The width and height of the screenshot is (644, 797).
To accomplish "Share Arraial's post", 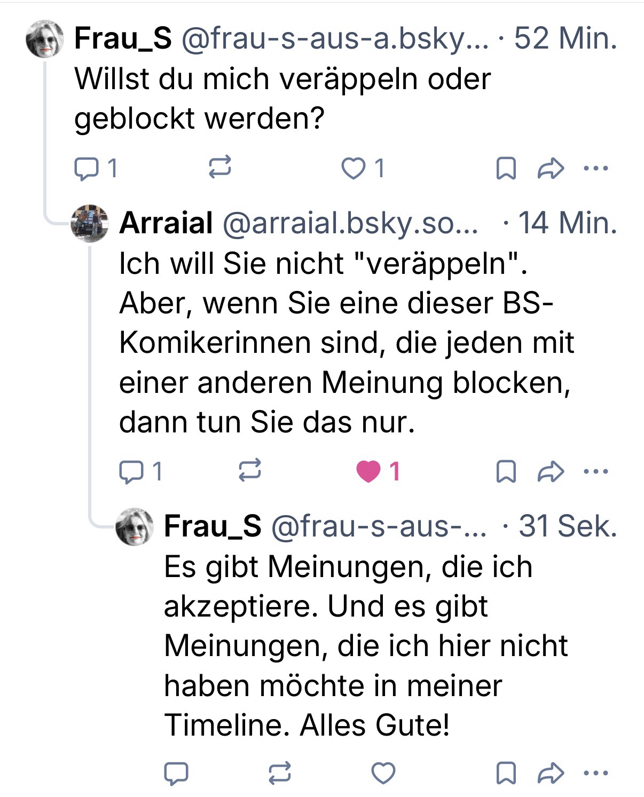I will (551, 471).
